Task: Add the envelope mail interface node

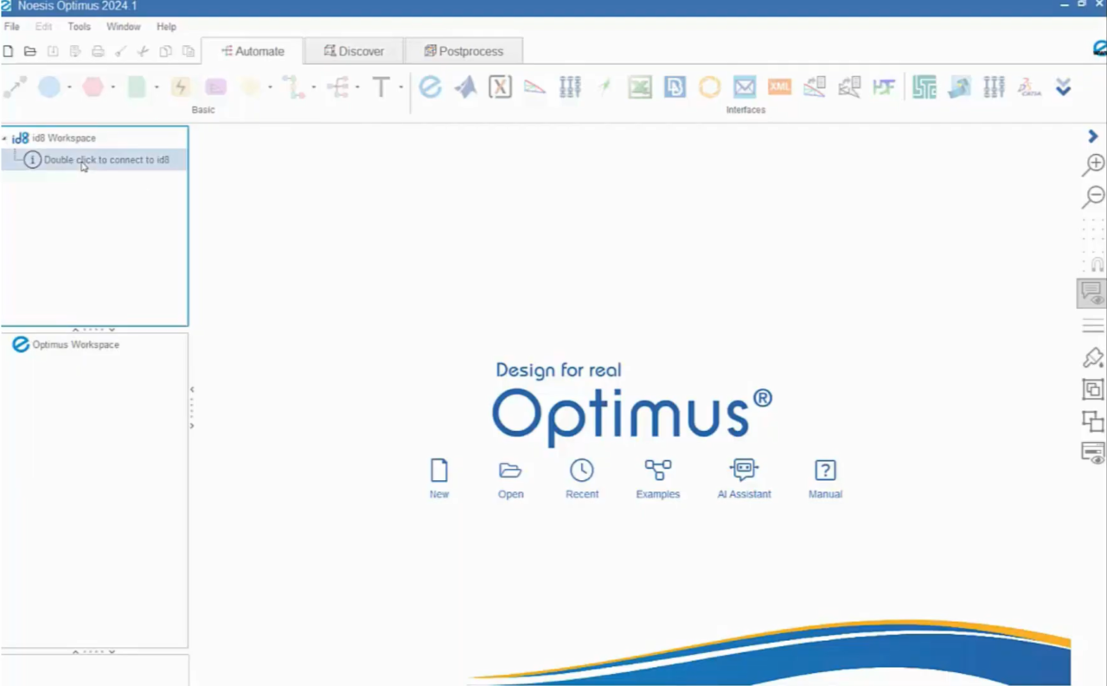Action: coord(745,87)
